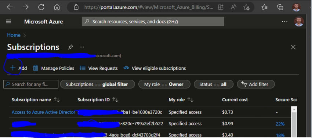Edit the My role == Owner filter
The height and width of the screenshot is (138, 312).
coord(164,84)
